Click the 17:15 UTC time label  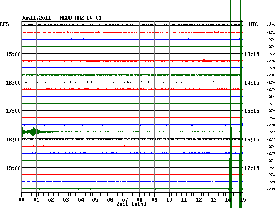[x=252, y=168]
